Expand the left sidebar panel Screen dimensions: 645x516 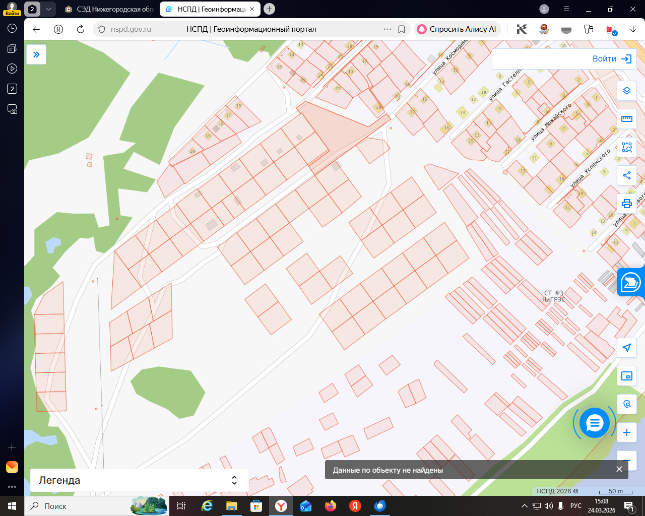coord(36,54)
